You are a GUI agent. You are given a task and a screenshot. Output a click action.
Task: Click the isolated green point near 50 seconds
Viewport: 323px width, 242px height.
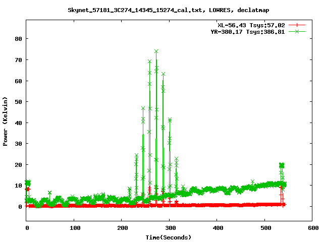pos(49,193)
